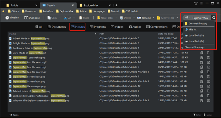Open the Timeline view
The height and width of the screenshot is (118, 221).
[12, 18]
